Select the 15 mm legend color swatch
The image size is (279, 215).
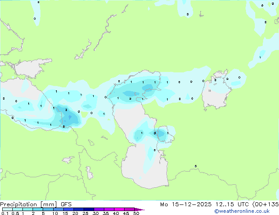[68, 209]
